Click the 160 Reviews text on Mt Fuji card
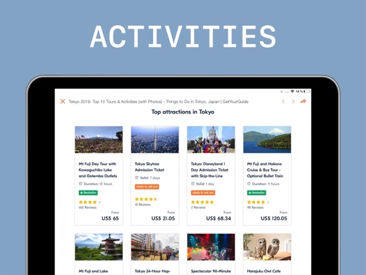This screenshot has width=366, height=275. 88,207
